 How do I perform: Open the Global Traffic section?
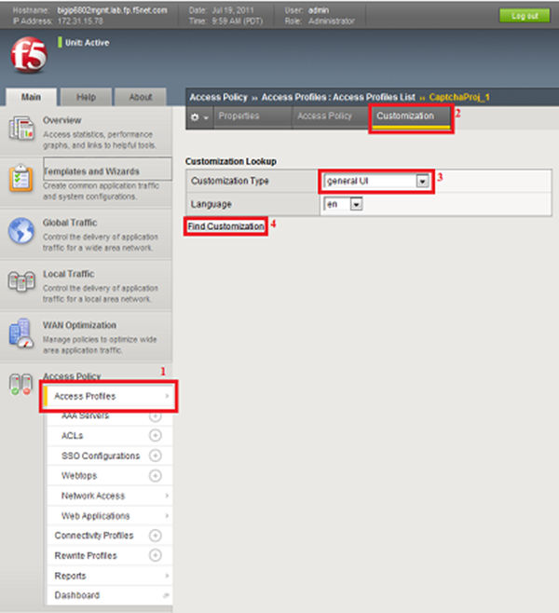tap(70, 223)
